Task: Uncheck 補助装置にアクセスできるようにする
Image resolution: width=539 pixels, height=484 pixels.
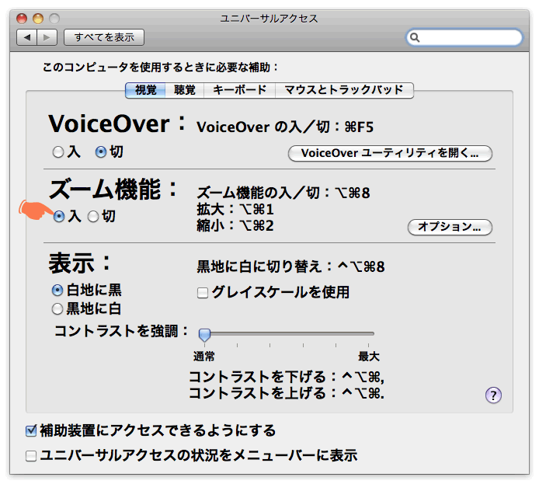Action: pos(31,430)
